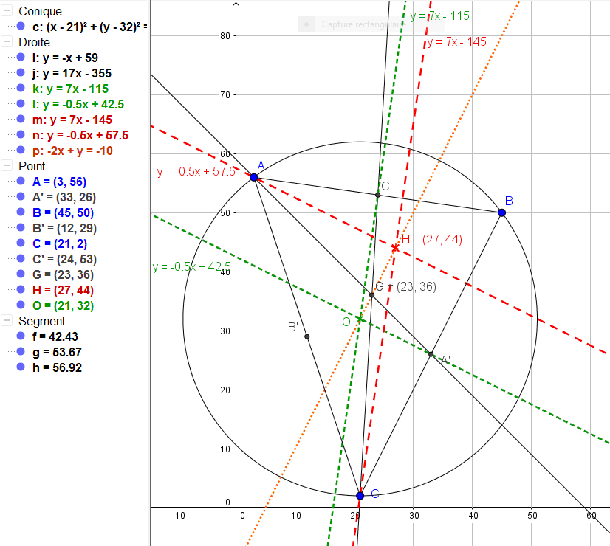Select entry i: y = -x + 59
Viewport: 610px width, 546px height.
click(x=65, y=58)
